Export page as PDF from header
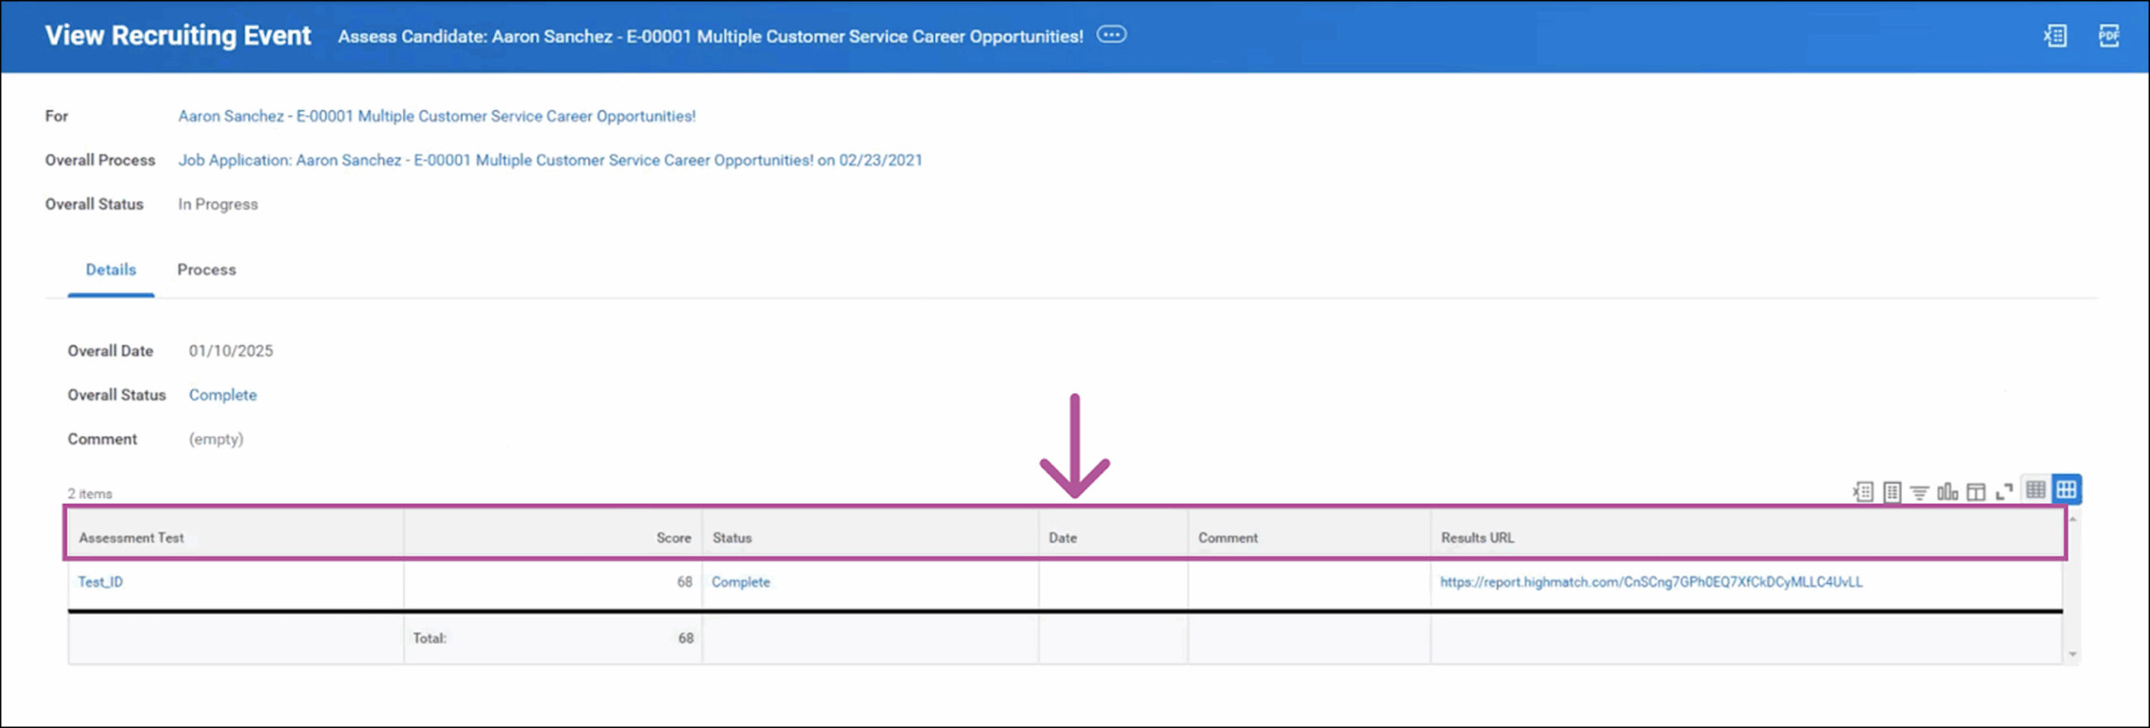 2109,36
